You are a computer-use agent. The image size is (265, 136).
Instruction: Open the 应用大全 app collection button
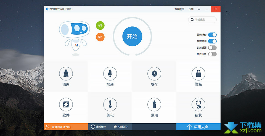click(x=198, y=127)
